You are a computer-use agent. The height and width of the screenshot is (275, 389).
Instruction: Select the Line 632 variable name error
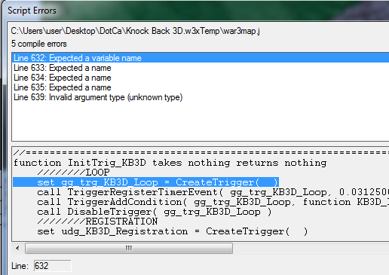click(x=201, y=58)
